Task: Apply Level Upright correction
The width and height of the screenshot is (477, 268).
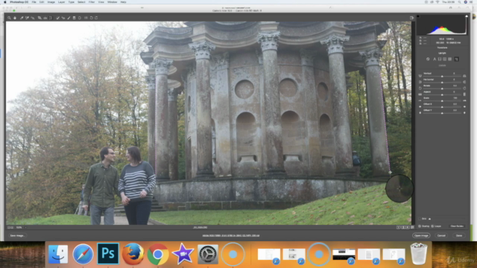Action: tap(440, 59)
